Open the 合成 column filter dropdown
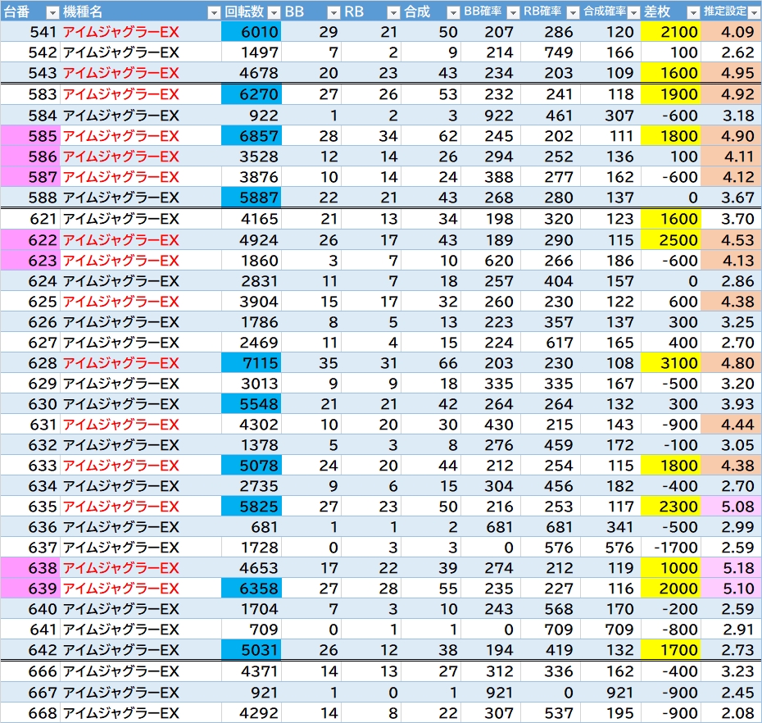 [x=453, y=12]
